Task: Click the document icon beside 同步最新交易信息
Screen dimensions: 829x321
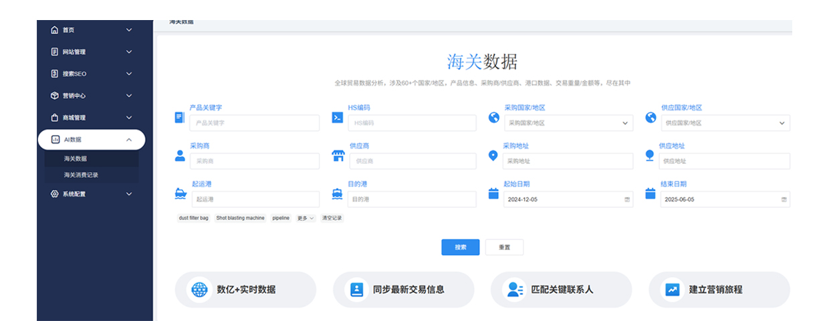Action: click(x=357, y=290)
